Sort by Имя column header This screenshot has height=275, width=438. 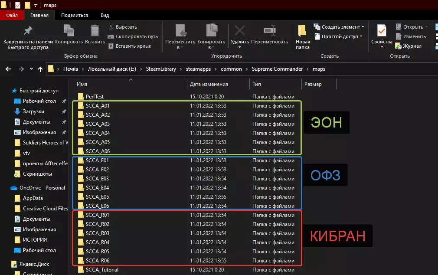82,84
